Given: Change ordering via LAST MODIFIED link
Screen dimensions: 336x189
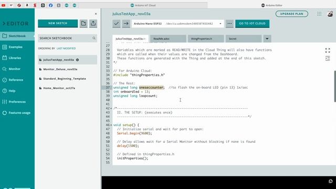Looking at the screenshot, I should 66,48.
